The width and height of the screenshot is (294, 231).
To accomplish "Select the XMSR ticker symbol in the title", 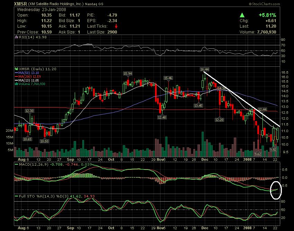I will 20,4.
